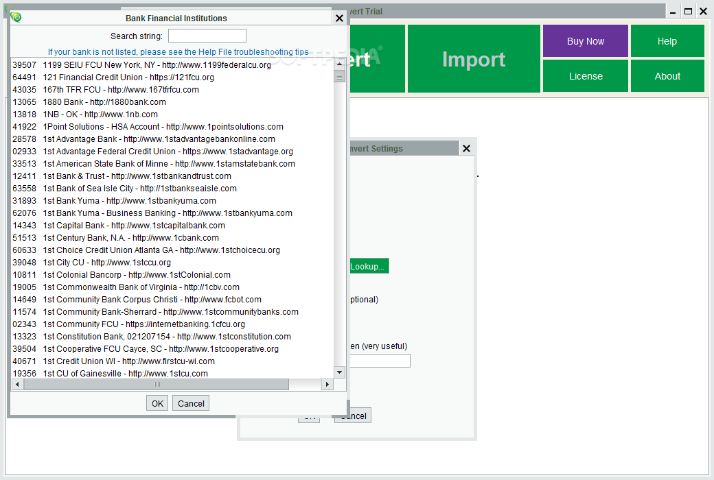Image resolution: width=714 pixels, height=480 pixels.
Task: Select 1st Bank Yuma - Business Banking
Action: (x=172, y=213)
